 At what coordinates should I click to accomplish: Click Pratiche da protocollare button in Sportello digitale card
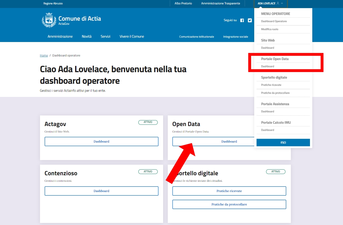pos(229,204)
